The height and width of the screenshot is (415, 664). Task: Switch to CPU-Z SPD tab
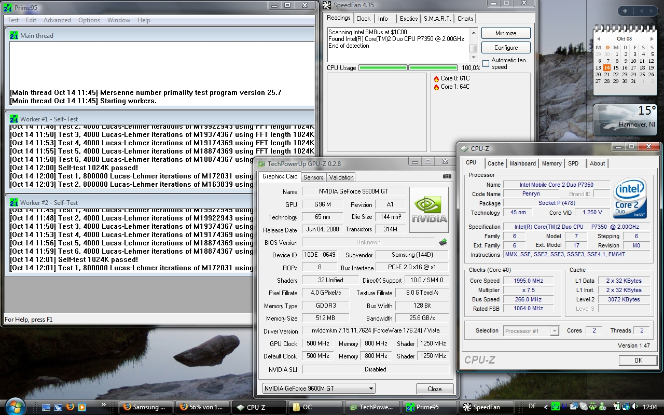tap(573, 163)
